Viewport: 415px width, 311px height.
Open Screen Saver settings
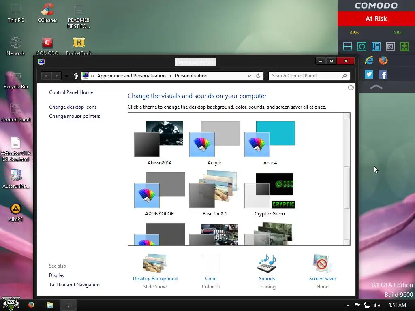coord(322,271)
